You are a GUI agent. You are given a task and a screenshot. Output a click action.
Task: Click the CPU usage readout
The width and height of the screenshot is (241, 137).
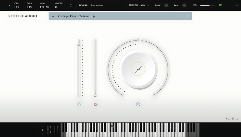tap(16, 5)
